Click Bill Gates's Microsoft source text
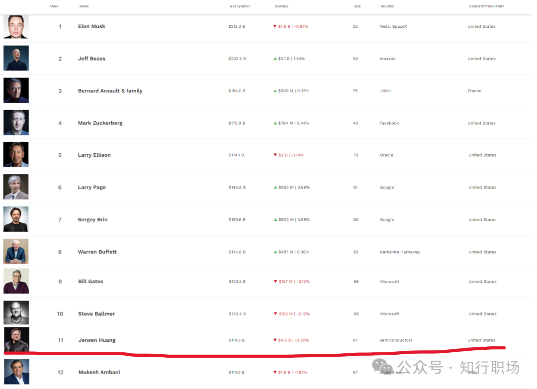This screenshot has height=389, width=537. [389, 282]
